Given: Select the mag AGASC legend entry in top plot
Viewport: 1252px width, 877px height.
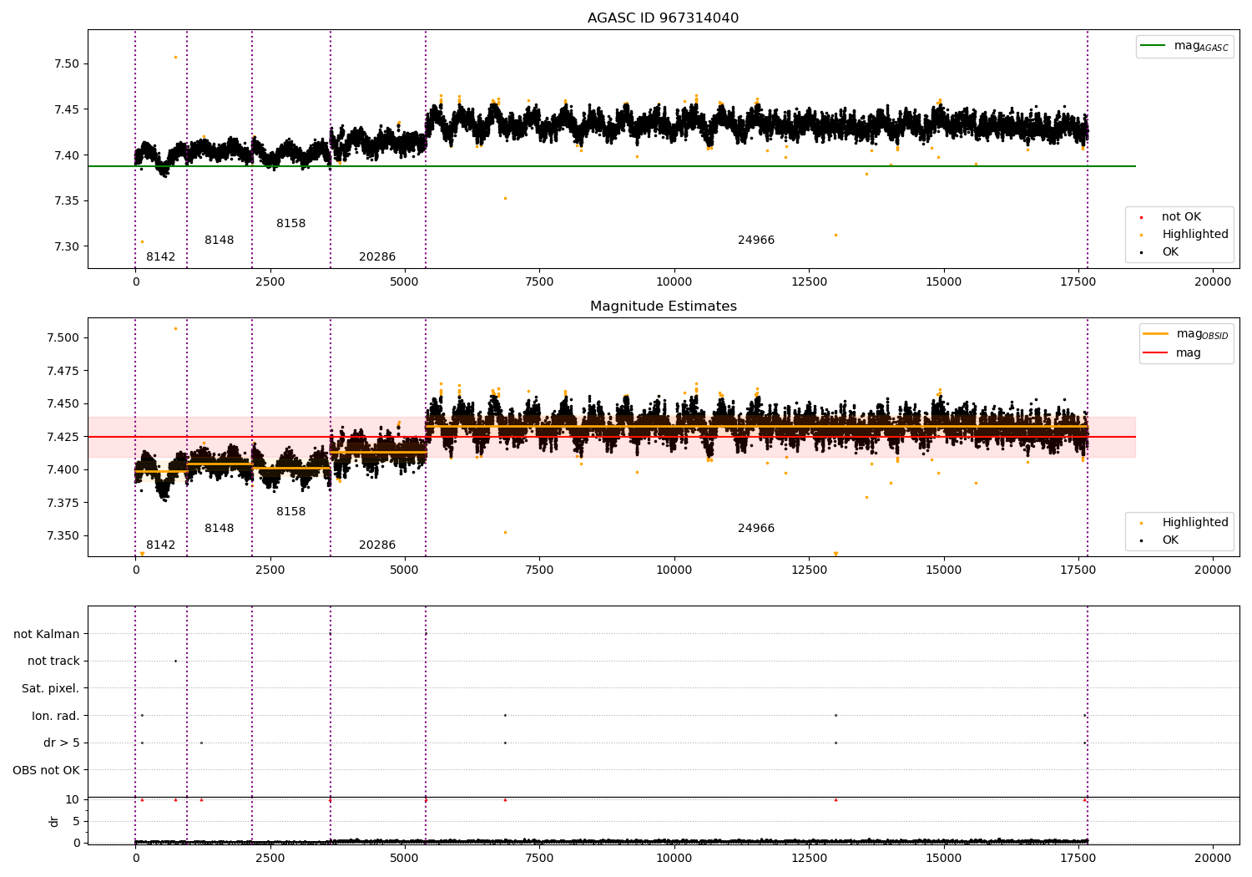Looking at the screenshot, I should pyautogui.click(x=1184, y=46).
